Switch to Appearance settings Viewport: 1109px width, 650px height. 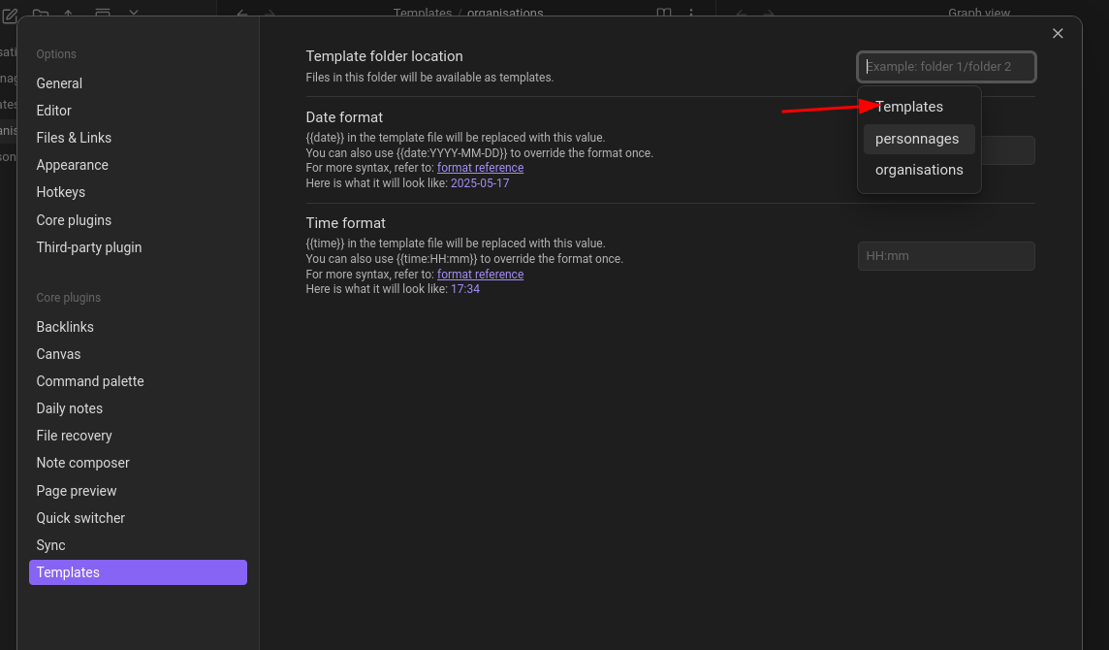(72, 165)
